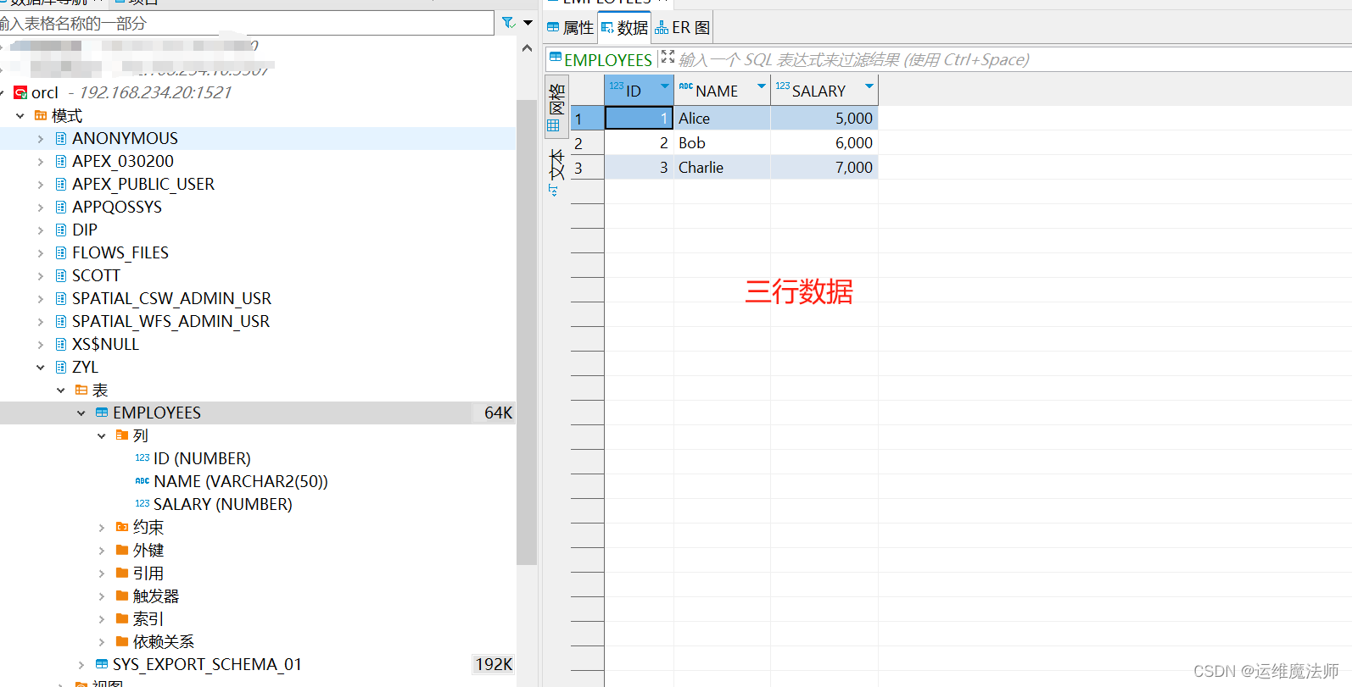The image size is (1352, 687).
Task: Click the table name filter input field
Action: (x=246, y=23)
